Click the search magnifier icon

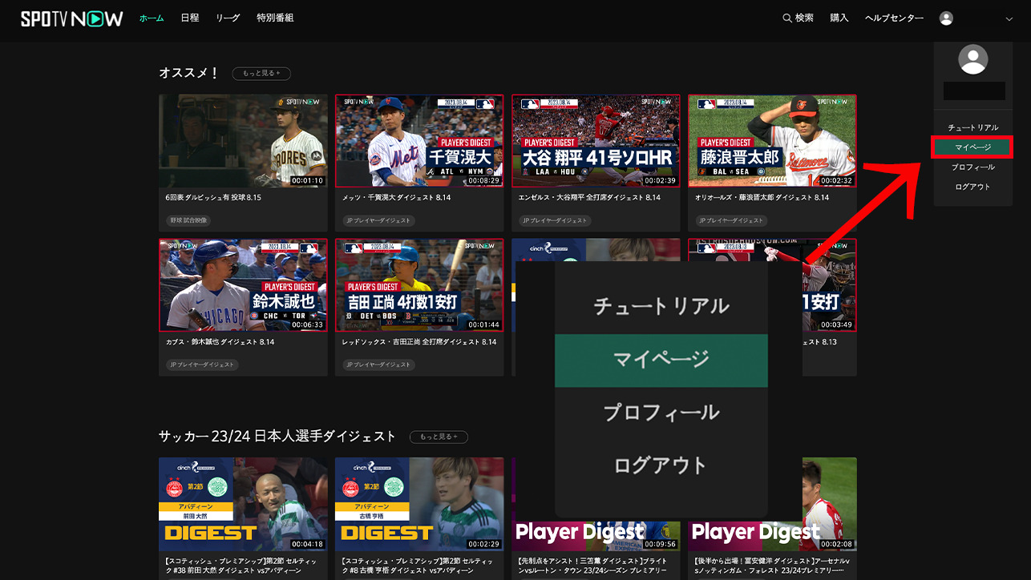786,17
